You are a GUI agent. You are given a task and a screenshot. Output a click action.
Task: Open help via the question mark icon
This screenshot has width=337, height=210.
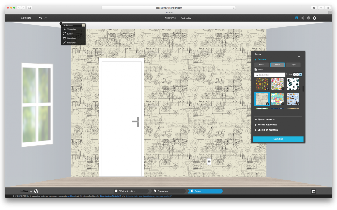(x=309, y=18)
